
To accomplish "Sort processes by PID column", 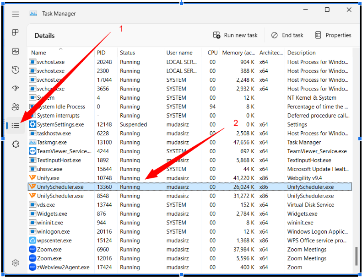I will (x=101, y=53).
